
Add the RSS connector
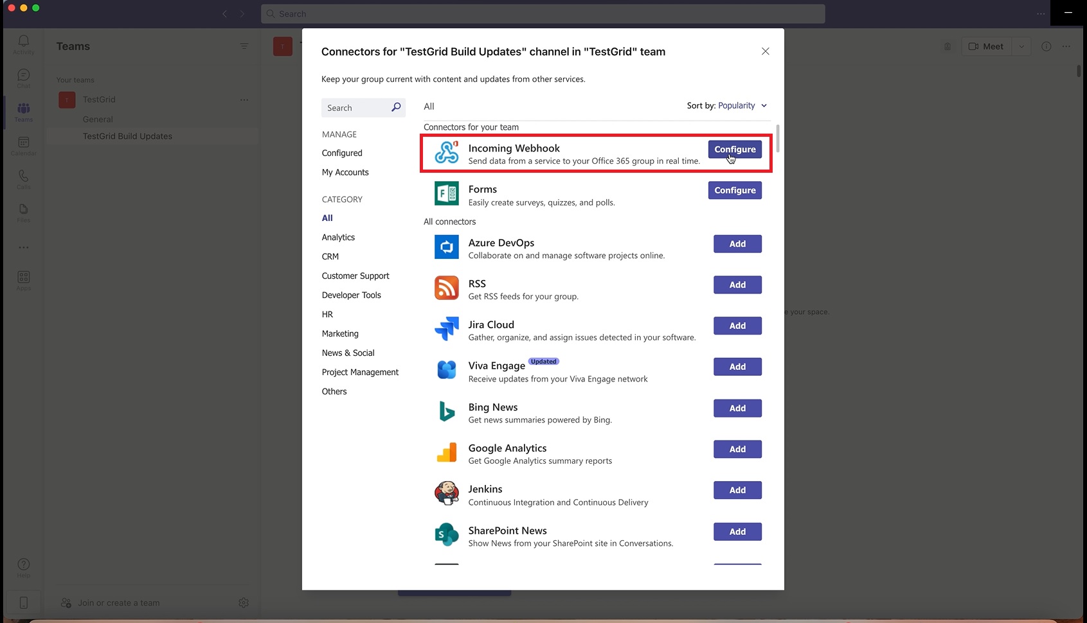737,285
